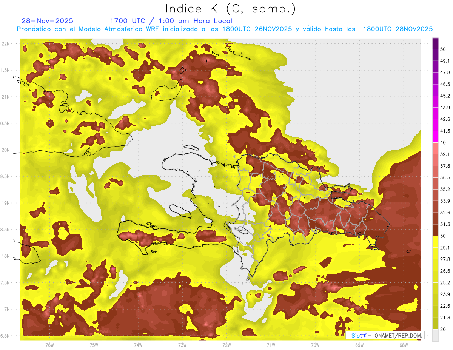Viewport: 453px width, 350px height.
Task: Click legend value "41.3"
Action: coord(445,131)
